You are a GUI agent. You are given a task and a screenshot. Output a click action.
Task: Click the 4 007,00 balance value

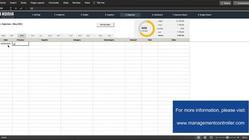point(181,35)
